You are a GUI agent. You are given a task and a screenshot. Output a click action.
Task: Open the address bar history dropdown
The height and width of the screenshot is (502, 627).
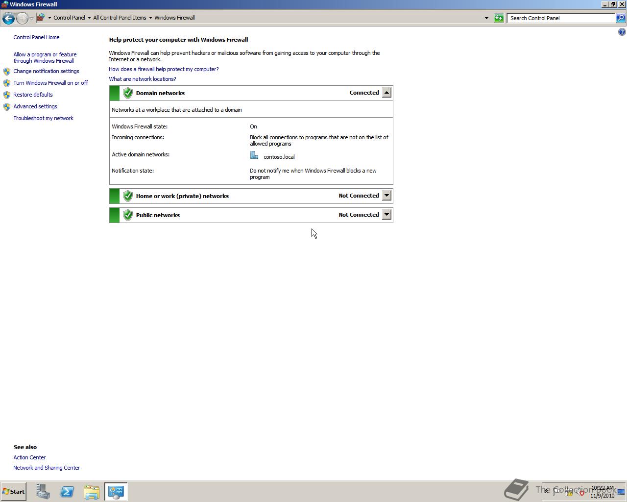click(486, 18)
